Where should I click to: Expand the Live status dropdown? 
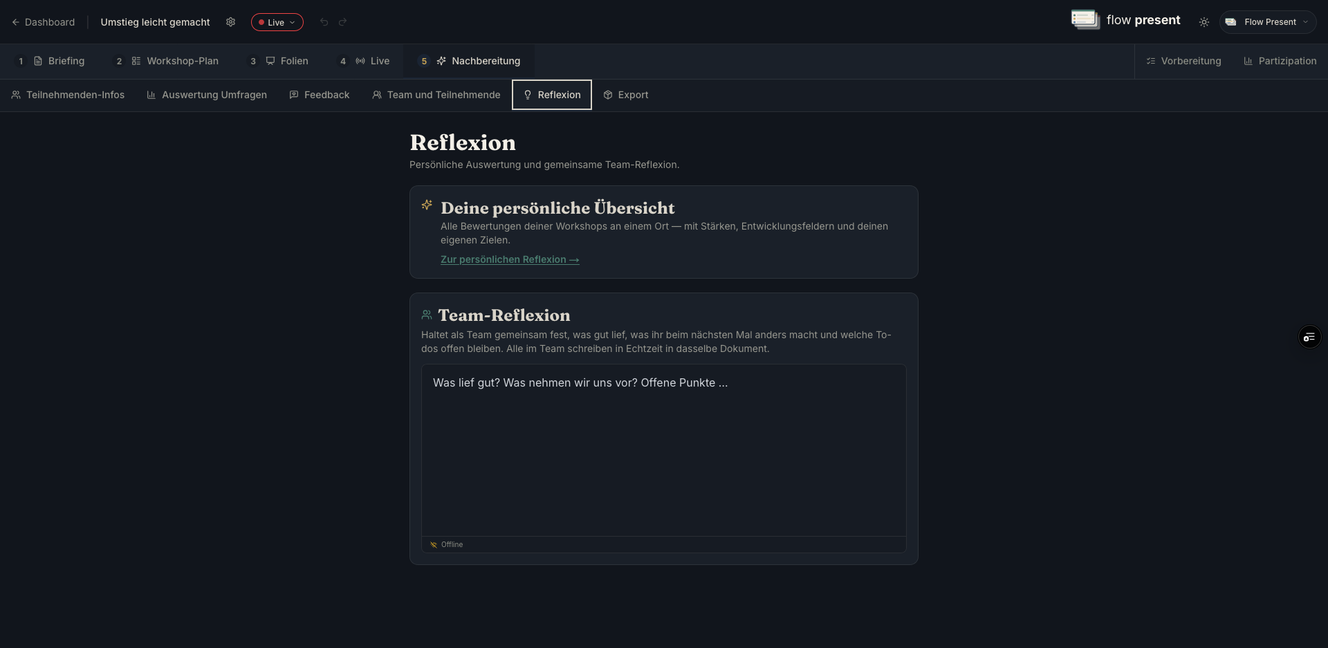coord(277,22)
